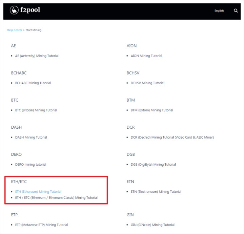Image resolution: width=244 pixels, height=234 pixels.
Task: Select the AE section heading
Action: (x=13, y=46)
